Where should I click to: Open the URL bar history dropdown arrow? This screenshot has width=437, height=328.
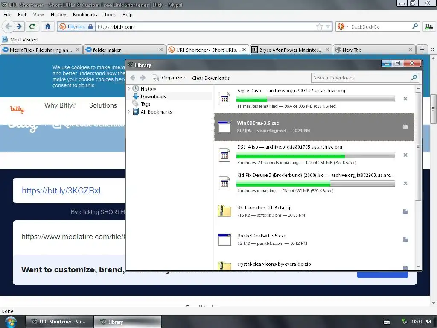tap(328, 27)
